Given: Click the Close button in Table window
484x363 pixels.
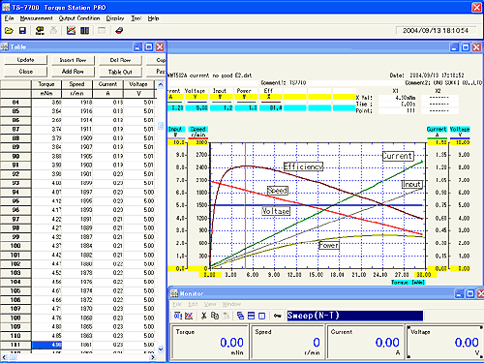Looking at the screenshot, I should tap(25, 72).
